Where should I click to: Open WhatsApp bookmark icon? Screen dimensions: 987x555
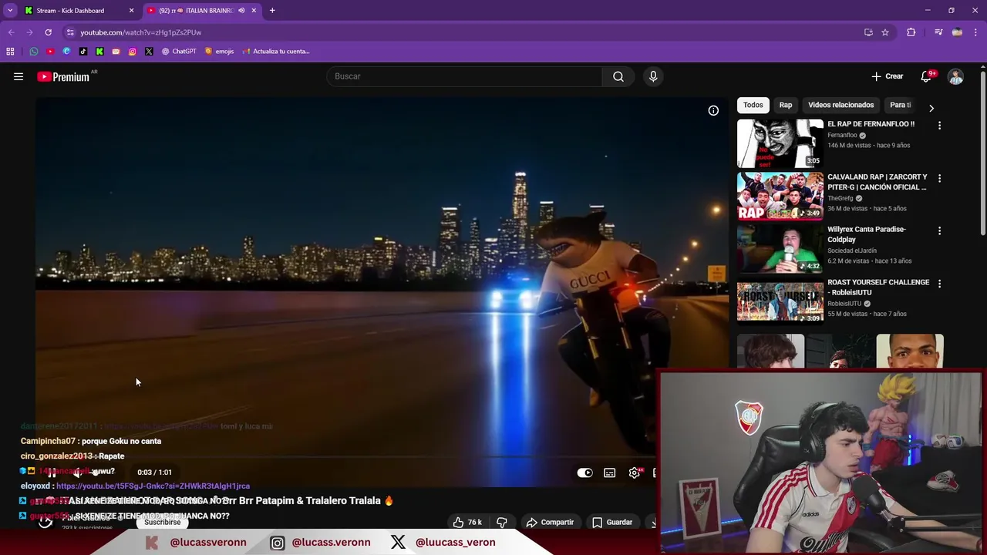click(x=34, y=52)
